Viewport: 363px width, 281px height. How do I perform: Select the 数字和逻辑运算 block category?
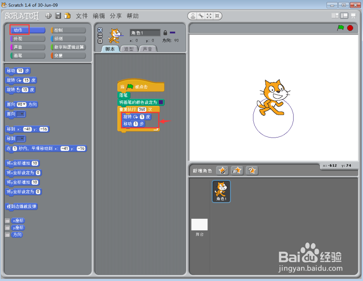68,47
